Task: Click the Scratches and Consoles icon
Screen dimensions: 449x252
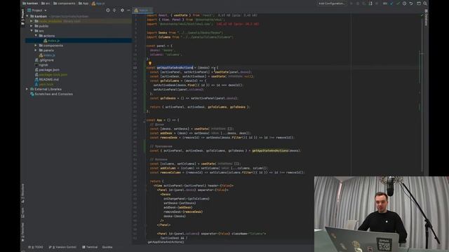Action: [32, 94]
